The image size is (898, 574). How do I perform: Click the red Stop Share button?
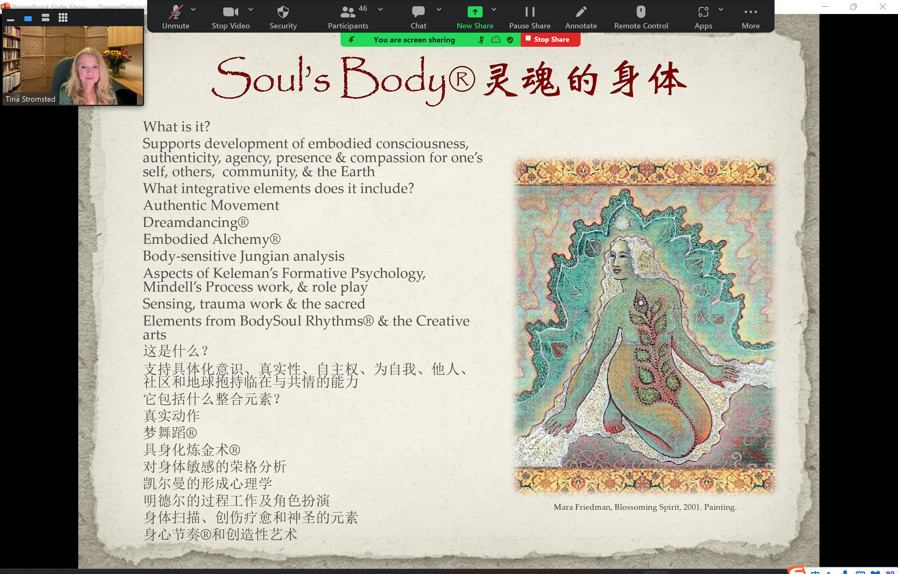point(550,40)
